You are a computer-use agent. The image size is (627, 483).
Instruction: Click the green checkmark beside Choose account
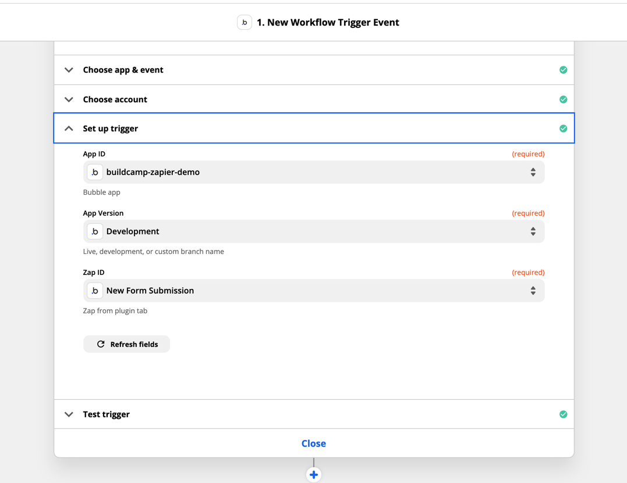point(563,99)
